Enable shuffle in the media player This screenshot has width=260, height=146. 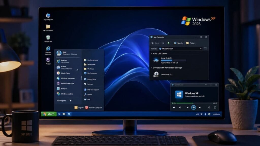point(209,108)
